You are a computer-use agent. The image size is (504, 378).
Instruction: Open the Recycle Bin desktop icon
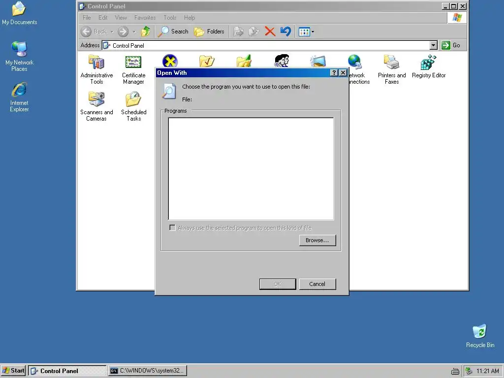point(480,336)
